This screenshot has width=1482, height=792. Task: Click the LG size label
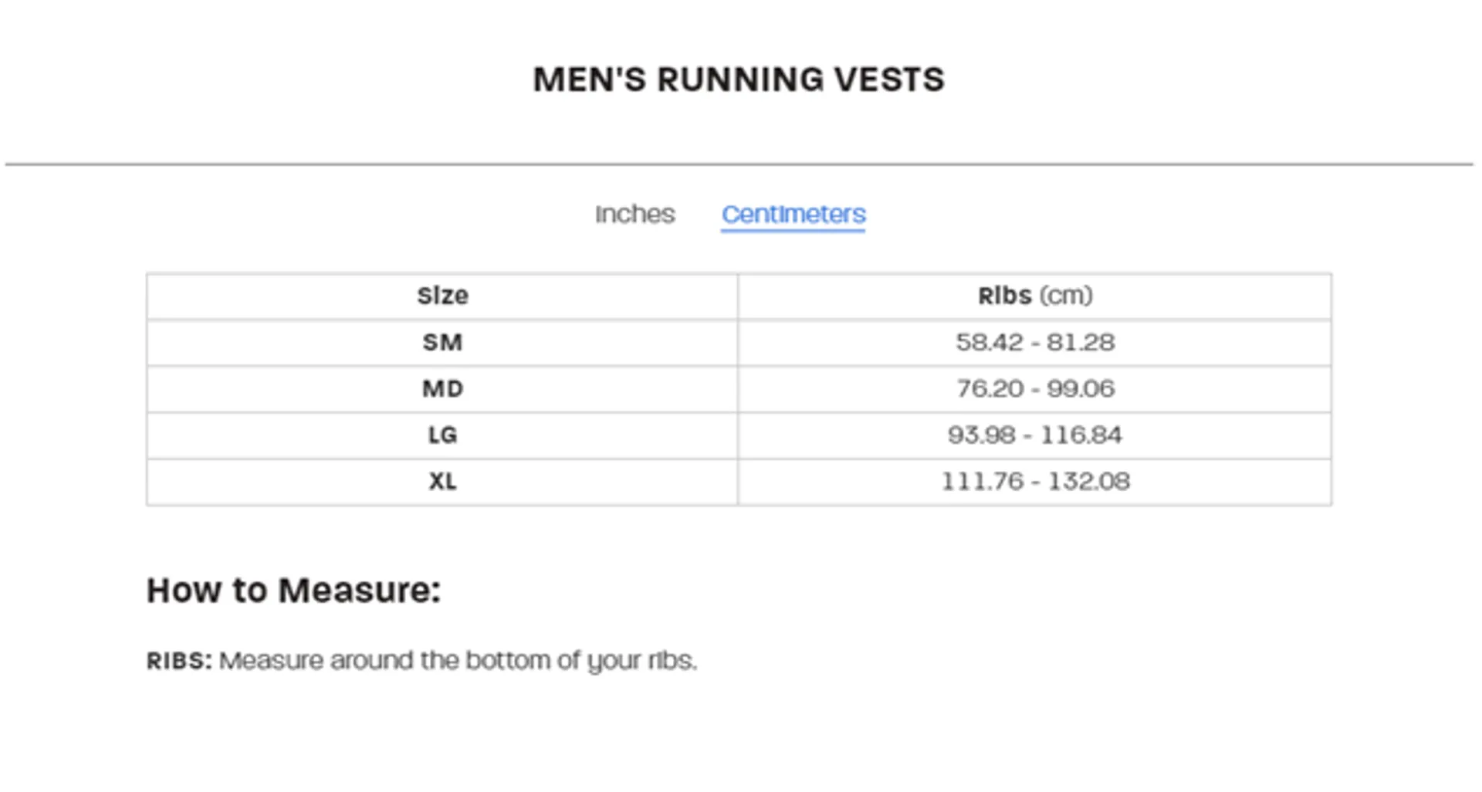point(442,435)
